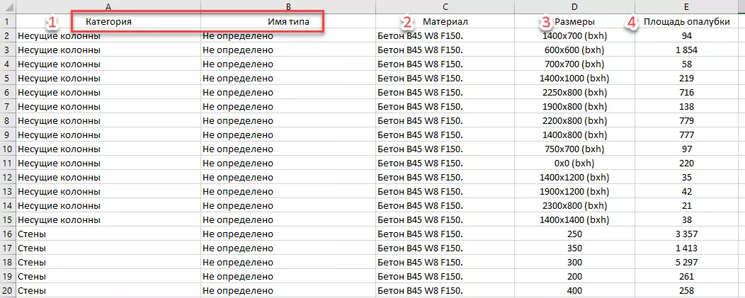Select the cell with value 3 357

(x=686, y=234)
